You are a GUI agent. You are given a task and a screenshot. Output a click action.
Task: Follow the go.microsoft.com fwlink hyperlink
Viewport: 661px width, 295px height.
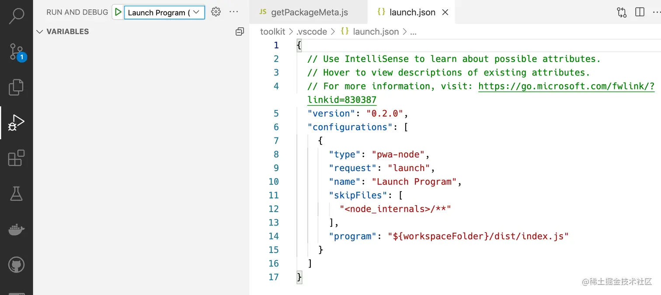567,86
